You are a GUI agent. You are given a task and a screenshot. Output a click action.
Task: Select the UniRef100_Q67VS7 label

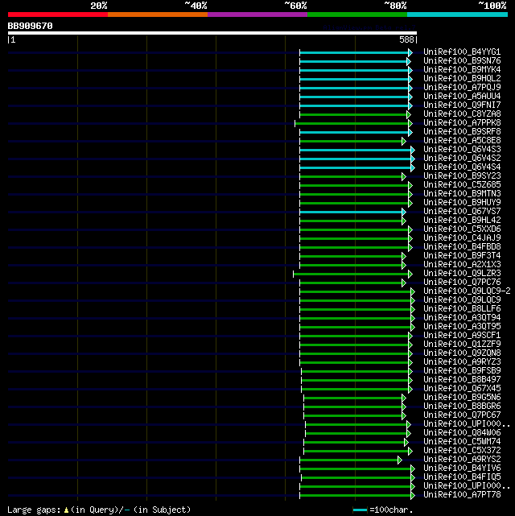462,211
